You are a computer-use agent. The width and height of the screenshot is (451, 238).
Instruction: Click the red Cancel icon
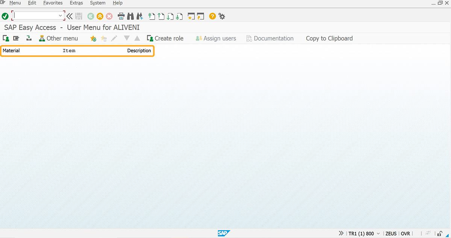tap(109, 16)
